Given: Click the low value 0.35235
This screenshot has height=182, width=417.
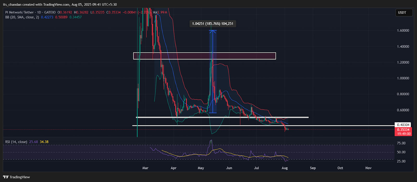Looking at the screenshot, I should pos(99,12).
